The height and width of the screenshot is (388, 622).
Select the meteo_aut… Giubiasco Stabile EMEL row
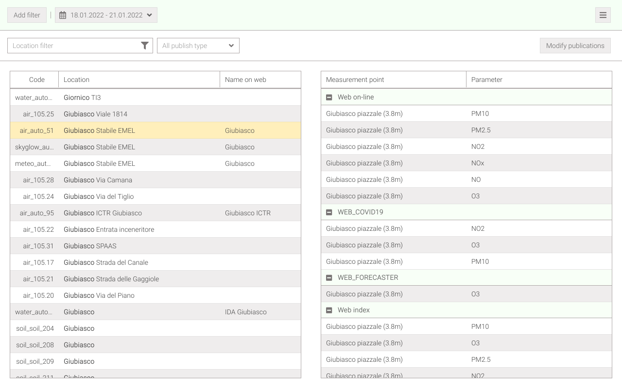point(155,163)
